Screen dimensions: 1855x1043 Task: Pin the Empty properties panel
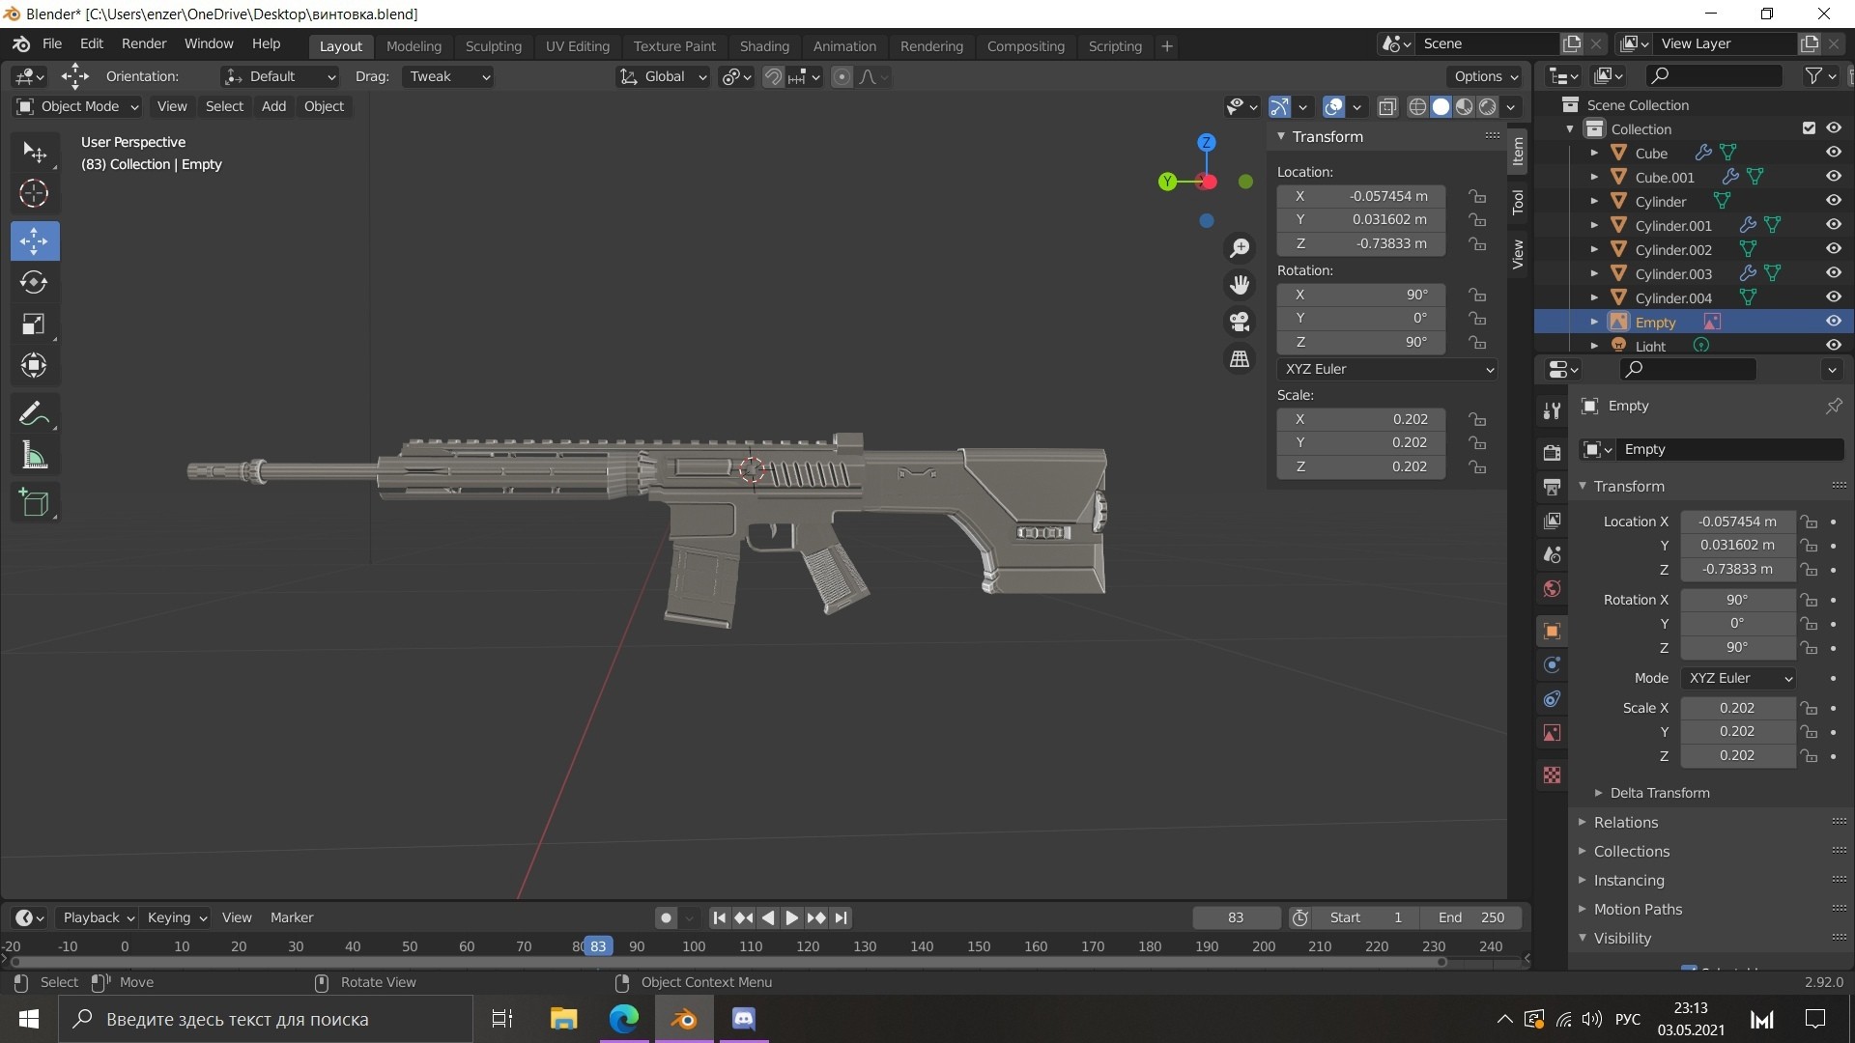point(1833,406)
